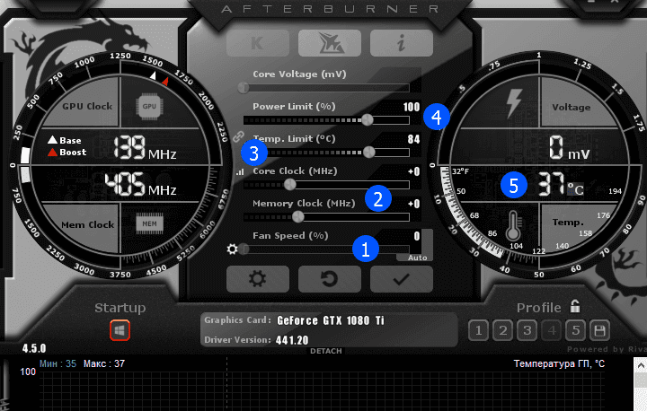Viewport: 647px width, 411px height.
Task: Click the Fan Speed value 0
Action: 417,236
